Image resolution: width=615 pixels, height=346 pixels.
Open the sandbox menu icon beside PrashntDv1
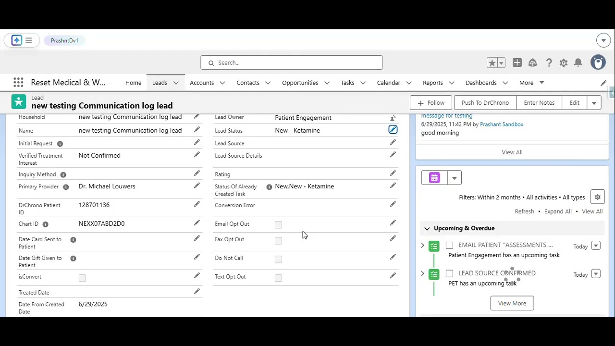tap(22, 40)
